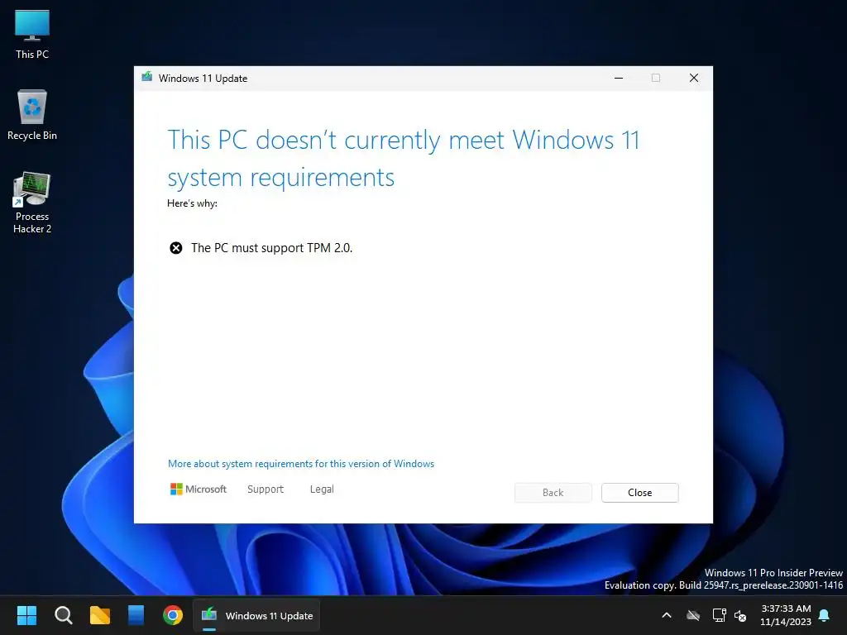Click the Close button in the dialog
The height and width of the screenshot is (635, 847).
pos(640,493)
